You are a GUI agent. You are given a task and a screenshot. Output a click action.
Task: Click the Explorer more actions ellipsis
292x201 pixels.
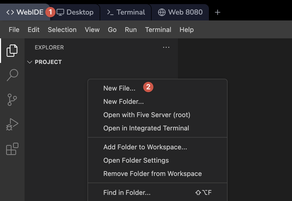coord(166,47)
